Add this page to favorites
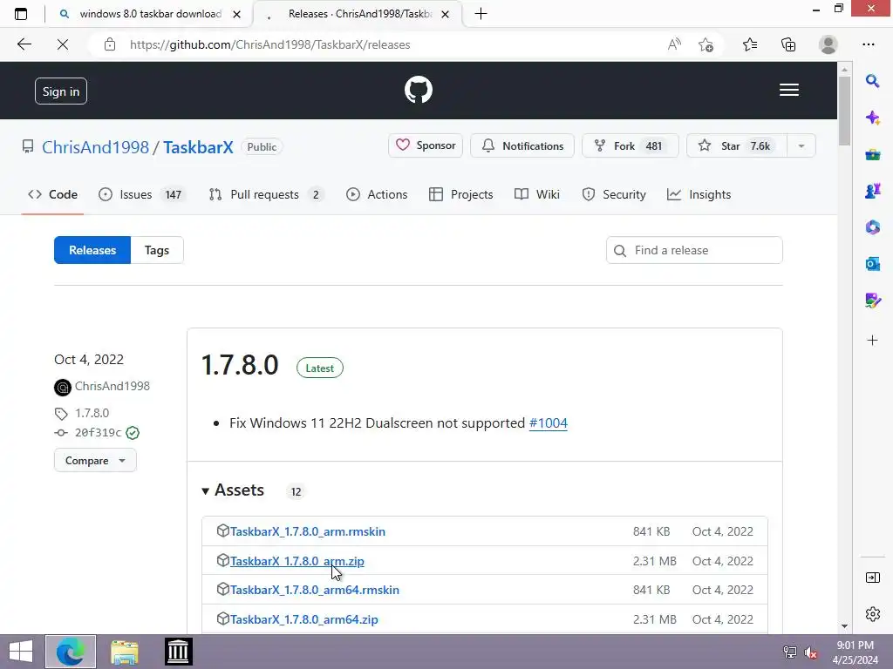 point(706,44)
